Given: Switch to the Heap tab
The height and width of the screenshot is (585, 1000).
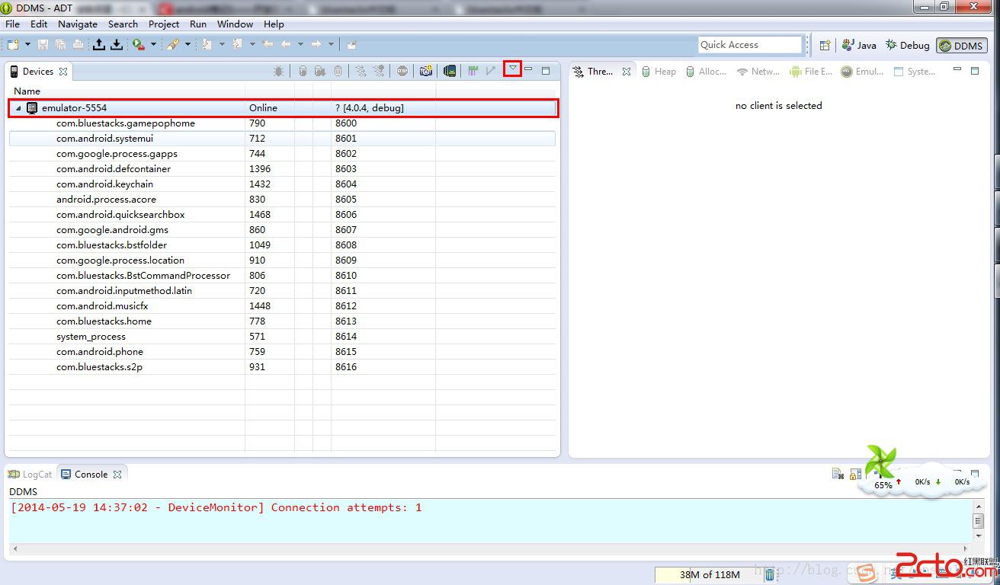Looking at the screenshot, I should click(658, 71).
